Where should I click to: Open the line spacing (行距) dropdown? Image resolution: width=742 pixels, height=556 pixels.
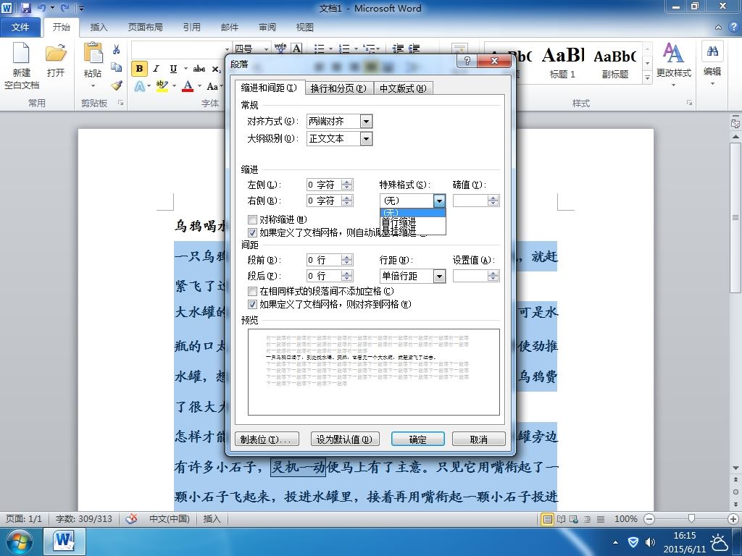click(439, 276)
